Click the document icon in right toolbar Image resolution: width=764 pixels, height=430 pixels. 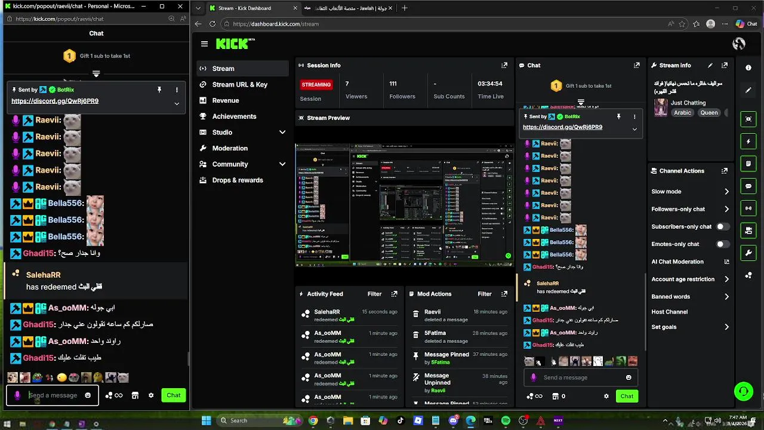click(x=748, y=164)
